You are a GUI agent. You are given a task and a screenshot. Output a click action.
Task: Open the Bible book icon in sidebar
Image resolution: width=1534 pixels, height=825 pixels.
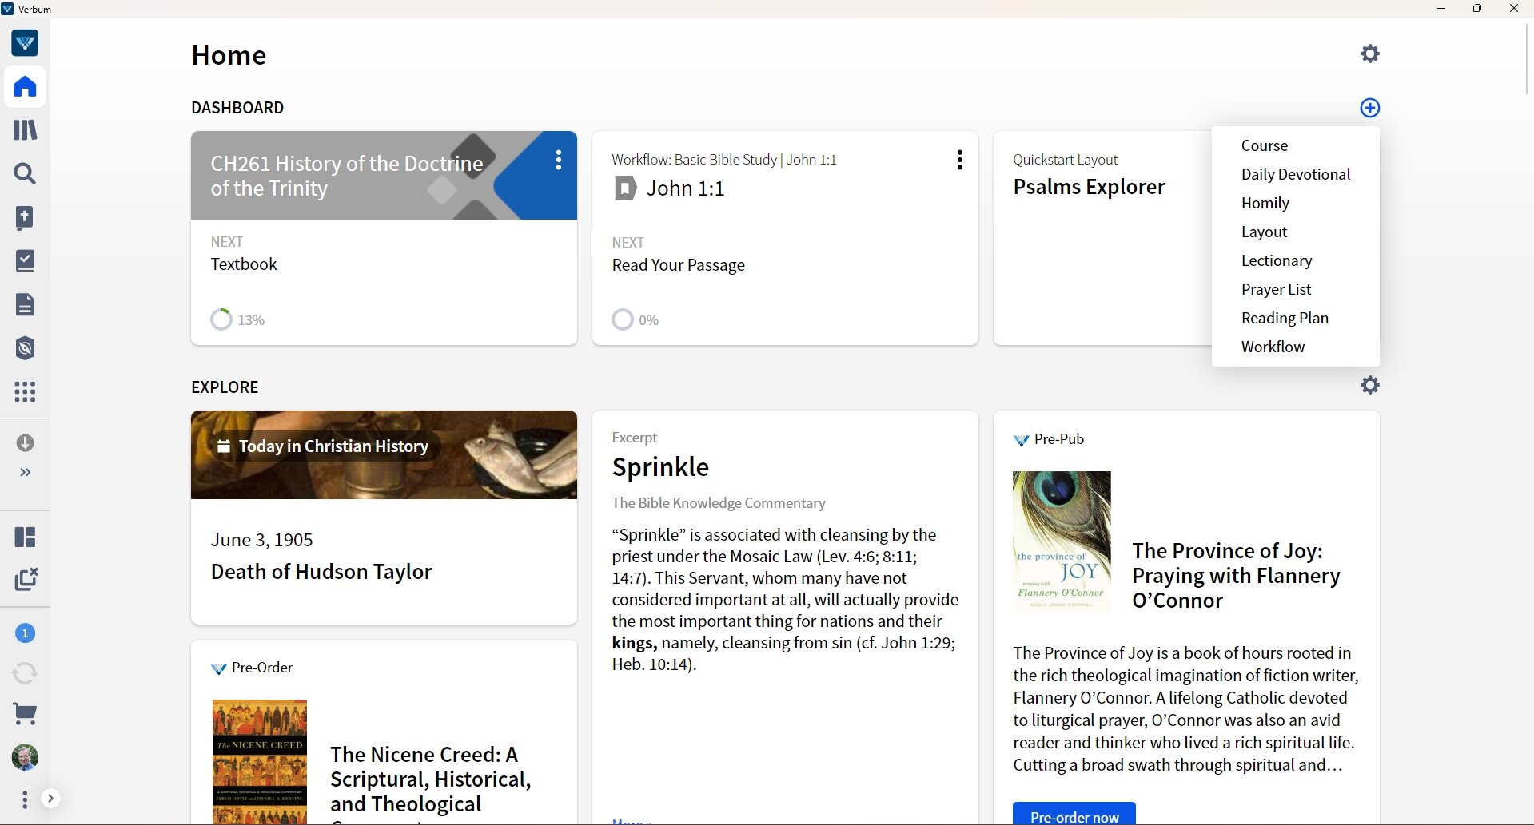click(25, 217)
